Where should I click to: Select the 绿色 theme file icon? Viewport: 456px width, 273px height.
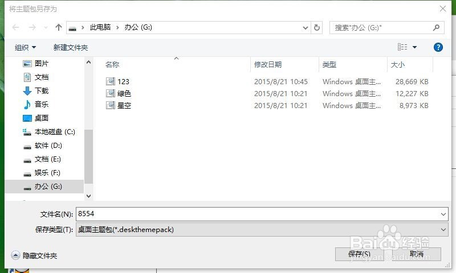pos(111,93)
